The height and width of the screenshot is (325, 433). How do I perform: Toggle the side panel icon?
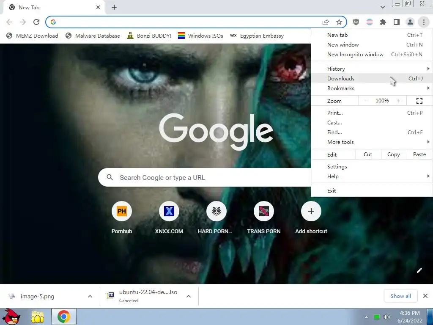point(397,22)
